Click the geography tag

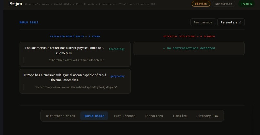pyautogui.click(x=117, y=76)
